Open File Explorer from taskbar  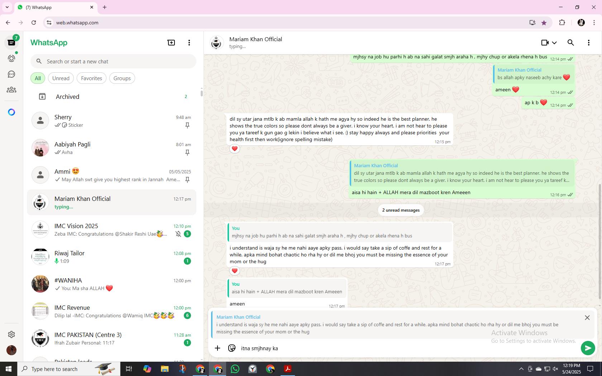click(164, 369)
